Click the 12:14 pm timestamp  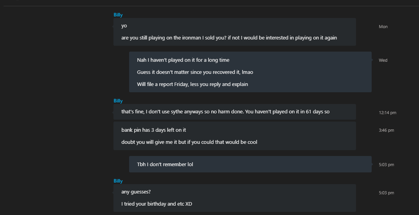[x=387, y=113]
